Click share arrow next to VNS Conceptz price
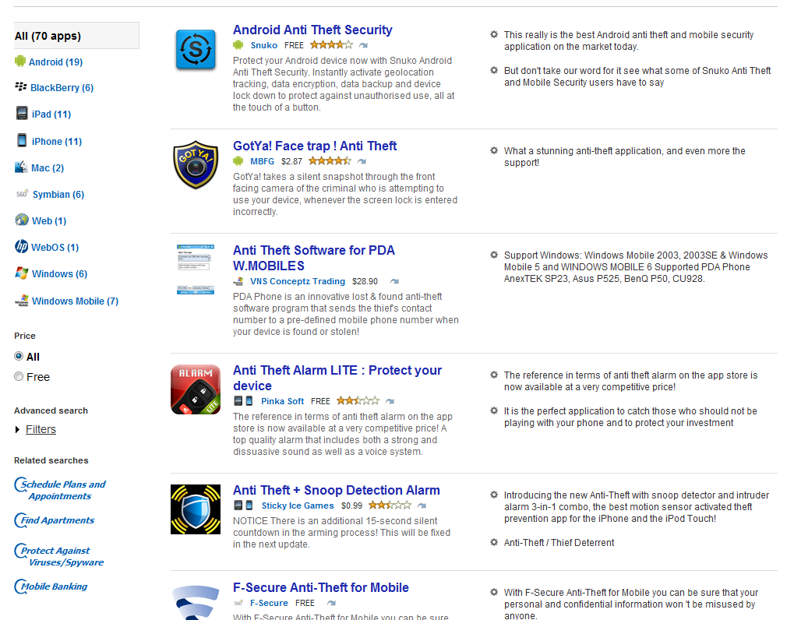The height and width of the screenshot is (620, 794). (x=394, y=281)
